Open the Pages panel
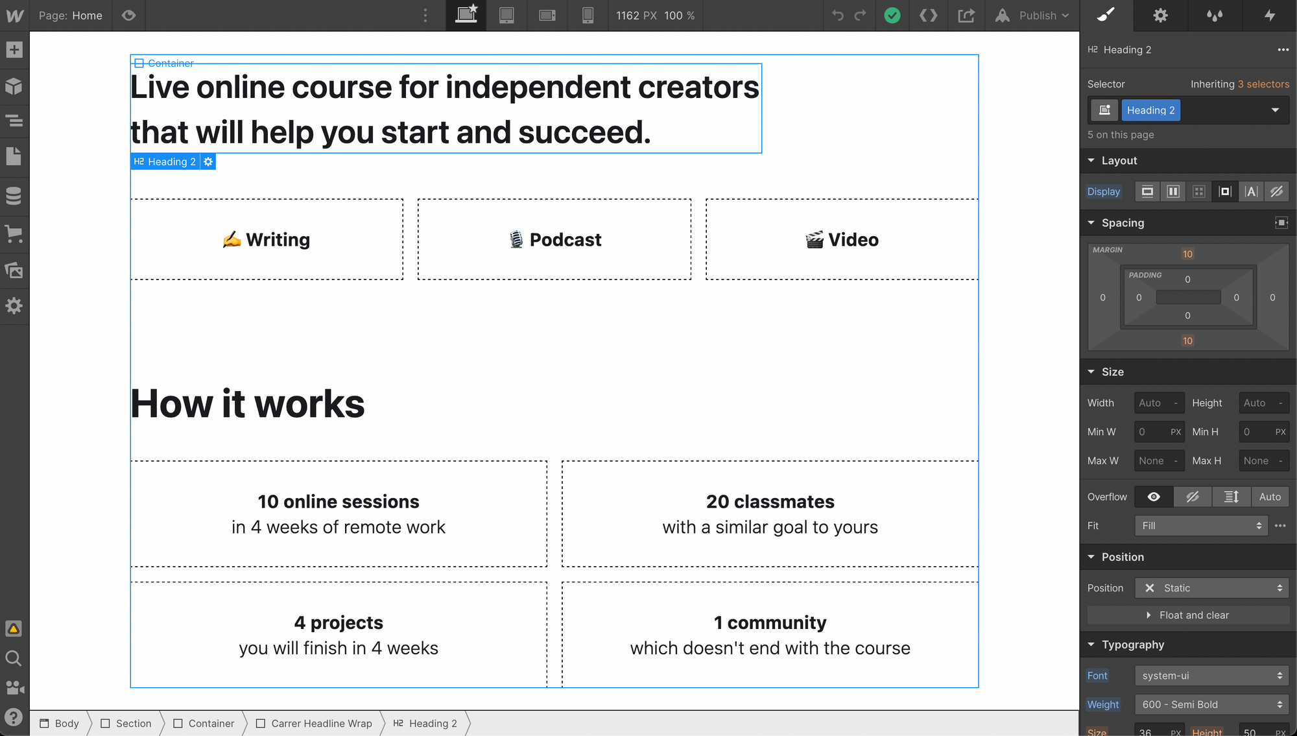The image size is (1297, 736). pos(14,156)
